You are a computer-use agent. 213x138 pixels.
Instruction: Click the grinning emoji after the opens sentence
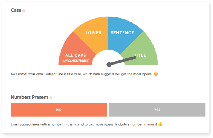[x=156, y=74]
